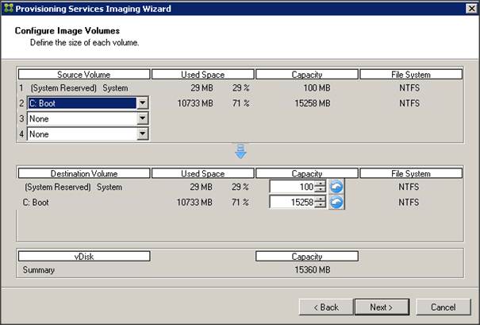This screenshot has height=325, width=480.
Task: Click the destination C: Boot label
Action: click(36, 203)
